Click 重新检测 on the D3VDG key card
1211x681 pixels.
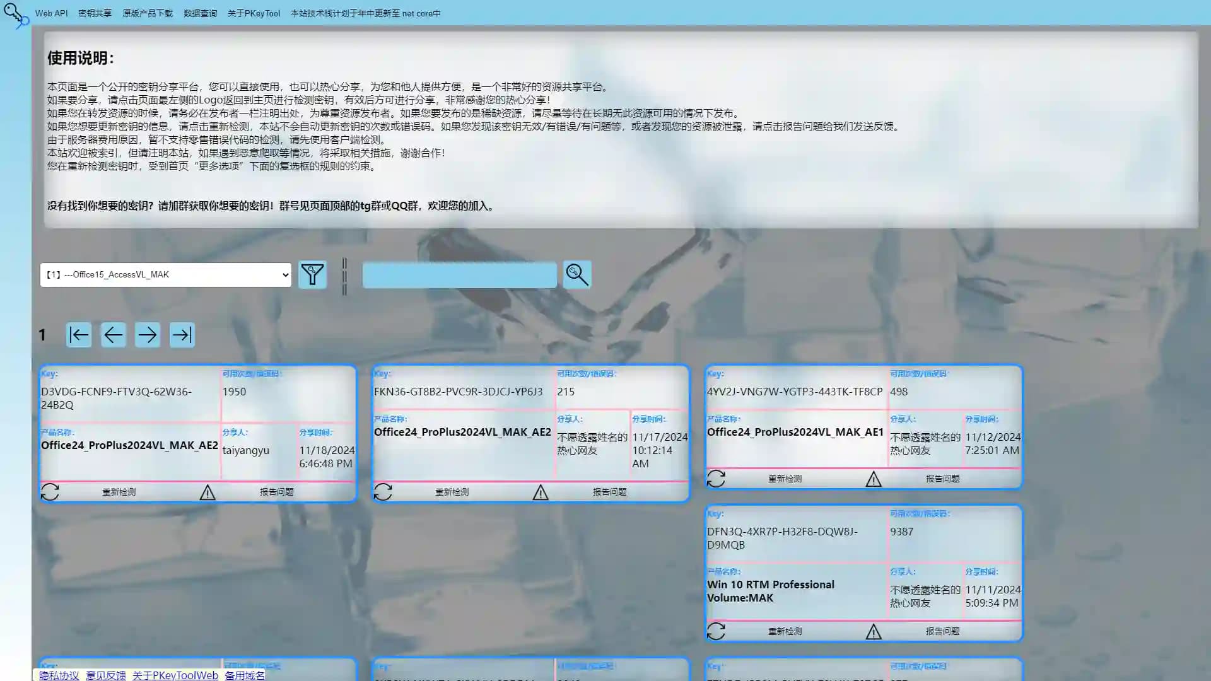(x=119, y=492)
